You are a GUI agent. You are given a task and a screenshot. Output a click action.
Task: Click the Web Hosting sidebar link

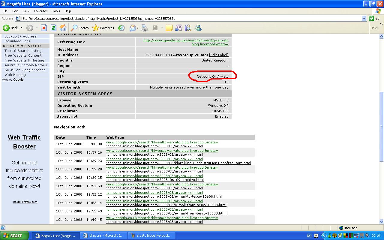[15, 75]
